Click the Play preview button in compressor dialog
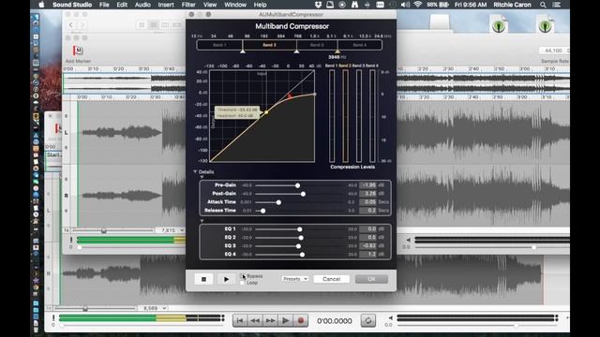600x337 pixels. [x=226, y=279]
